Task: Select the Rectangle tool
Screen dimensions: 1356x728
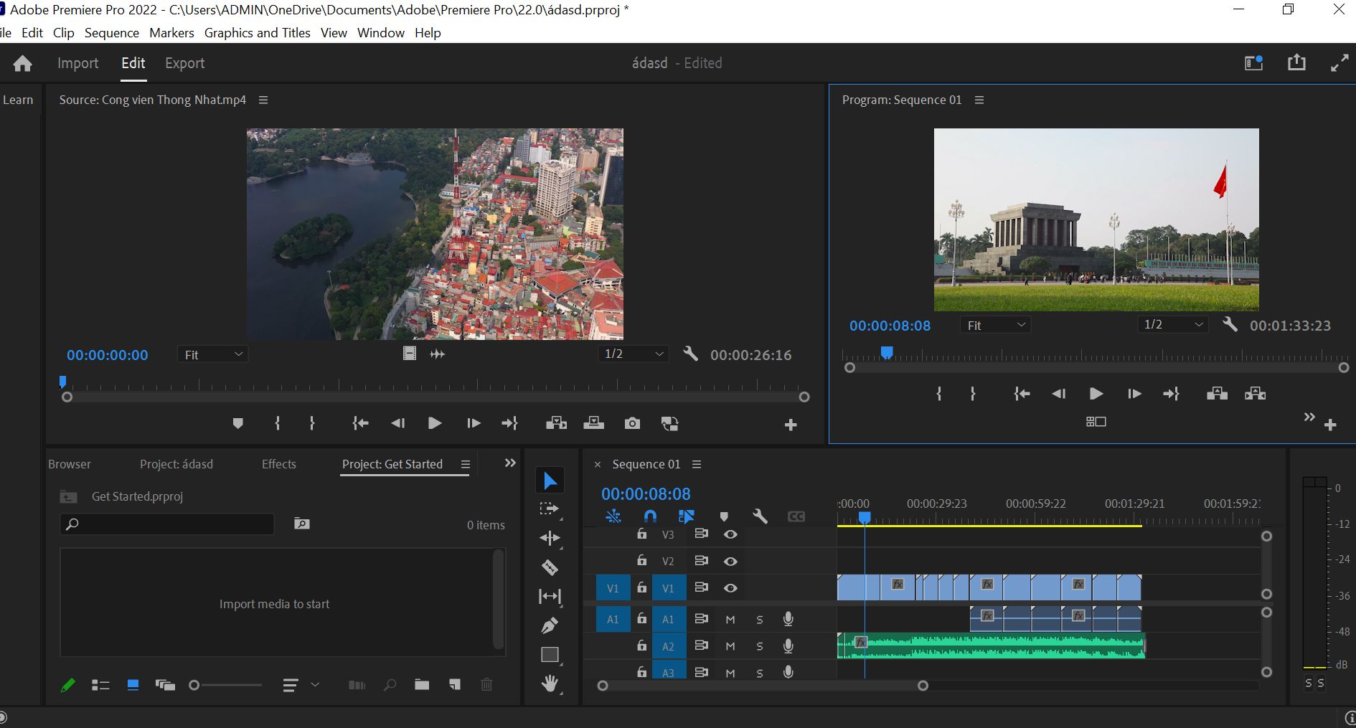Action: point(550,654)
